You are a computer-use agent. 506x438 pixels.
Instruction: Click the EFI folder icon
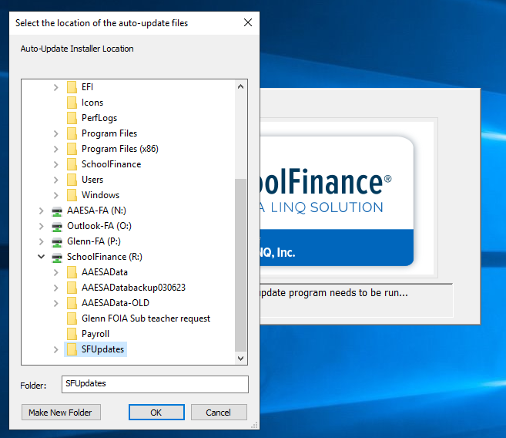pyautogui.click(x=72, y=87)
